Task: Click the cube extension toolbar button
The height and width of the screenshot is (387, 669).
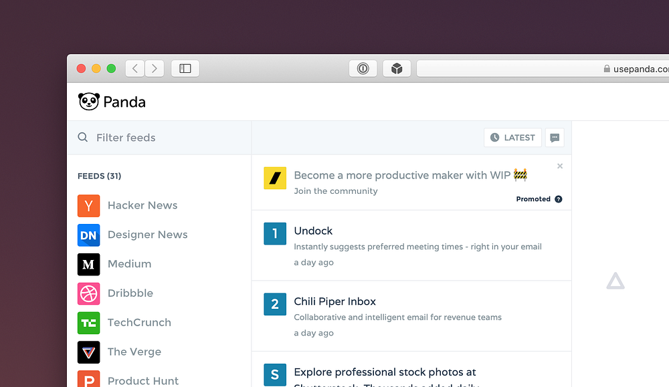Action: coord(397,68)
